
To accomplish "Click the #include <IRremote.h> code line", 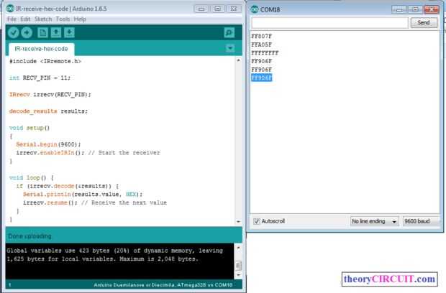I will tap(45, 61).
